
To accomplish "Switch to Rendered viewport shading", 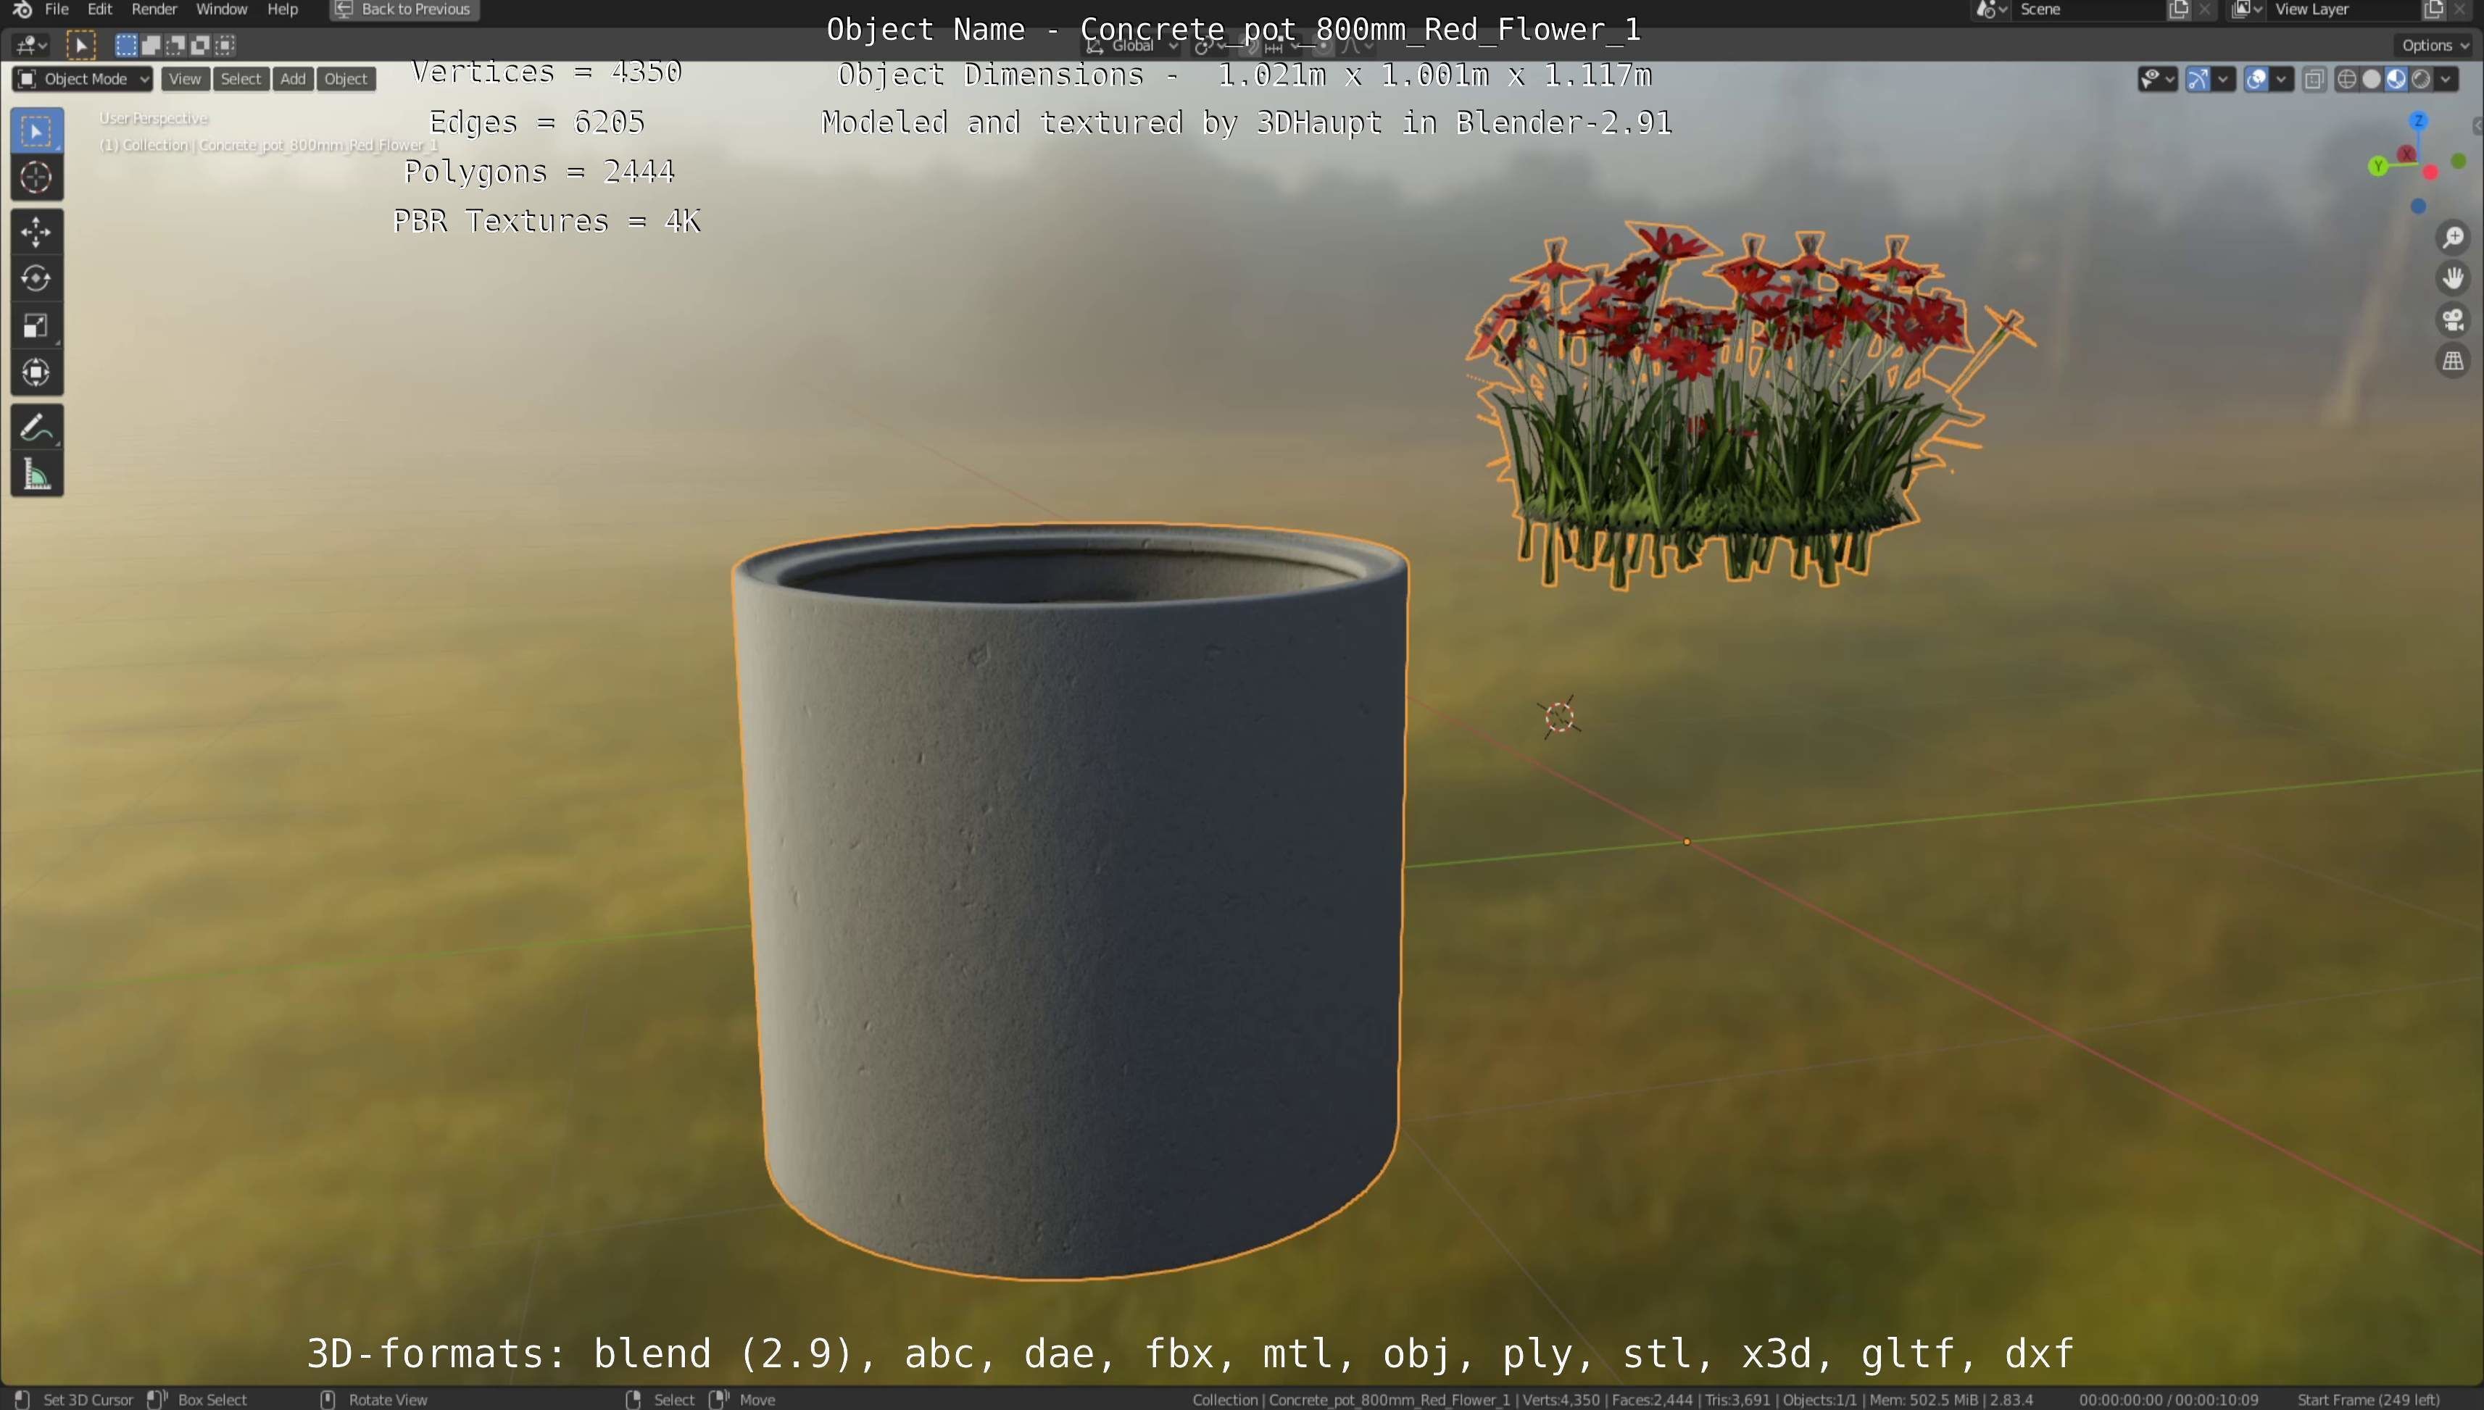I will 2421,80.
